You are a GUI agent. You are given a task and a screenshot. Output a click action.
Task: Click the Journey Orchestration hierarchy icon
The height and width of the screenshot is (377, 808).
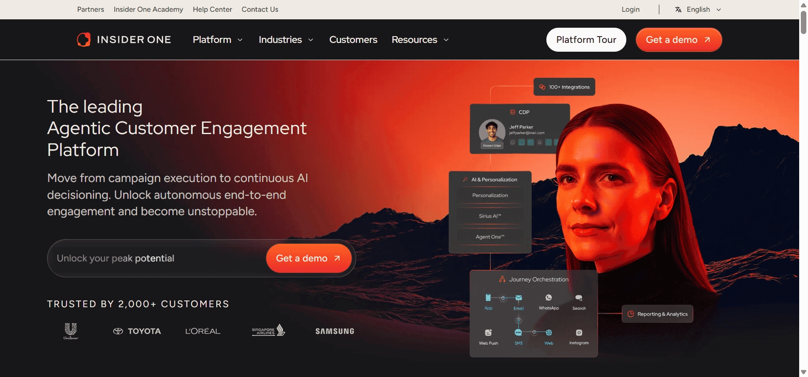[x=502, y=279]
